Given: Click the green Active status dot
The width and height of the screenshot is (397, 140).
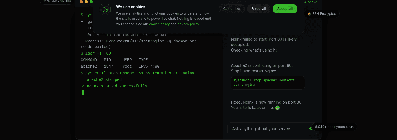Looking at the screenshot, I should (305, 2).
